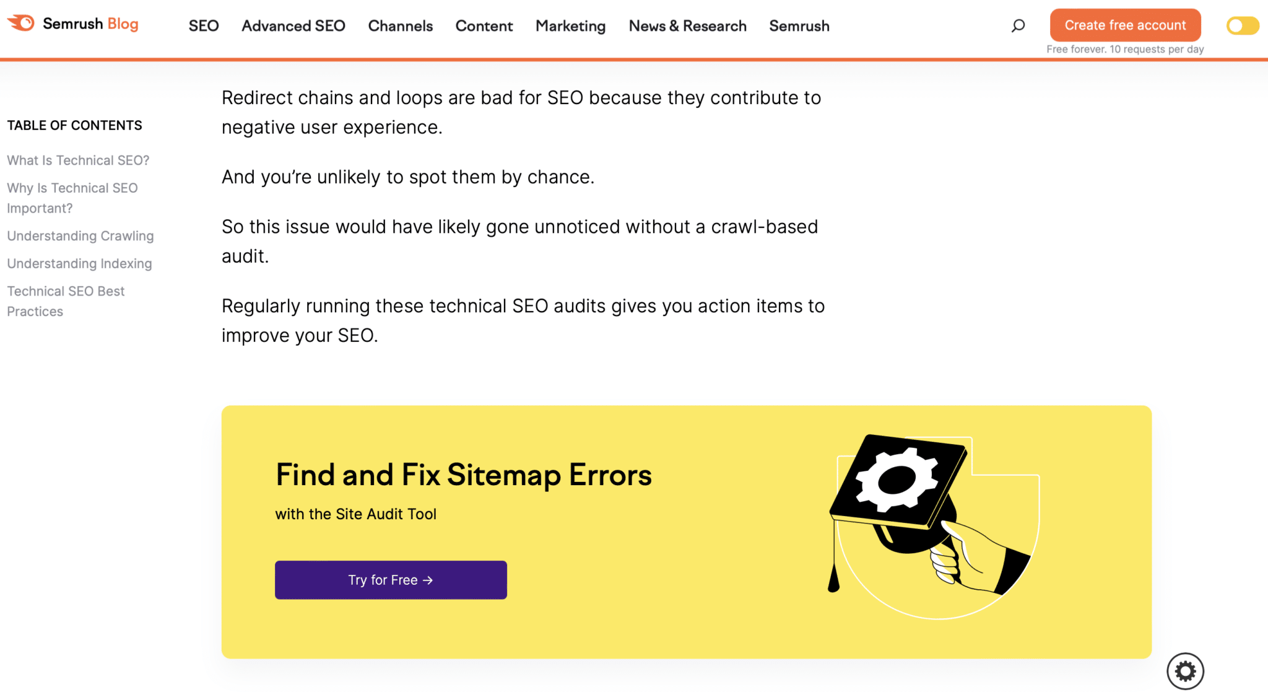Open the SEO menu in navigation
This screenshot has width=1268, height=692.
point(204,26)
